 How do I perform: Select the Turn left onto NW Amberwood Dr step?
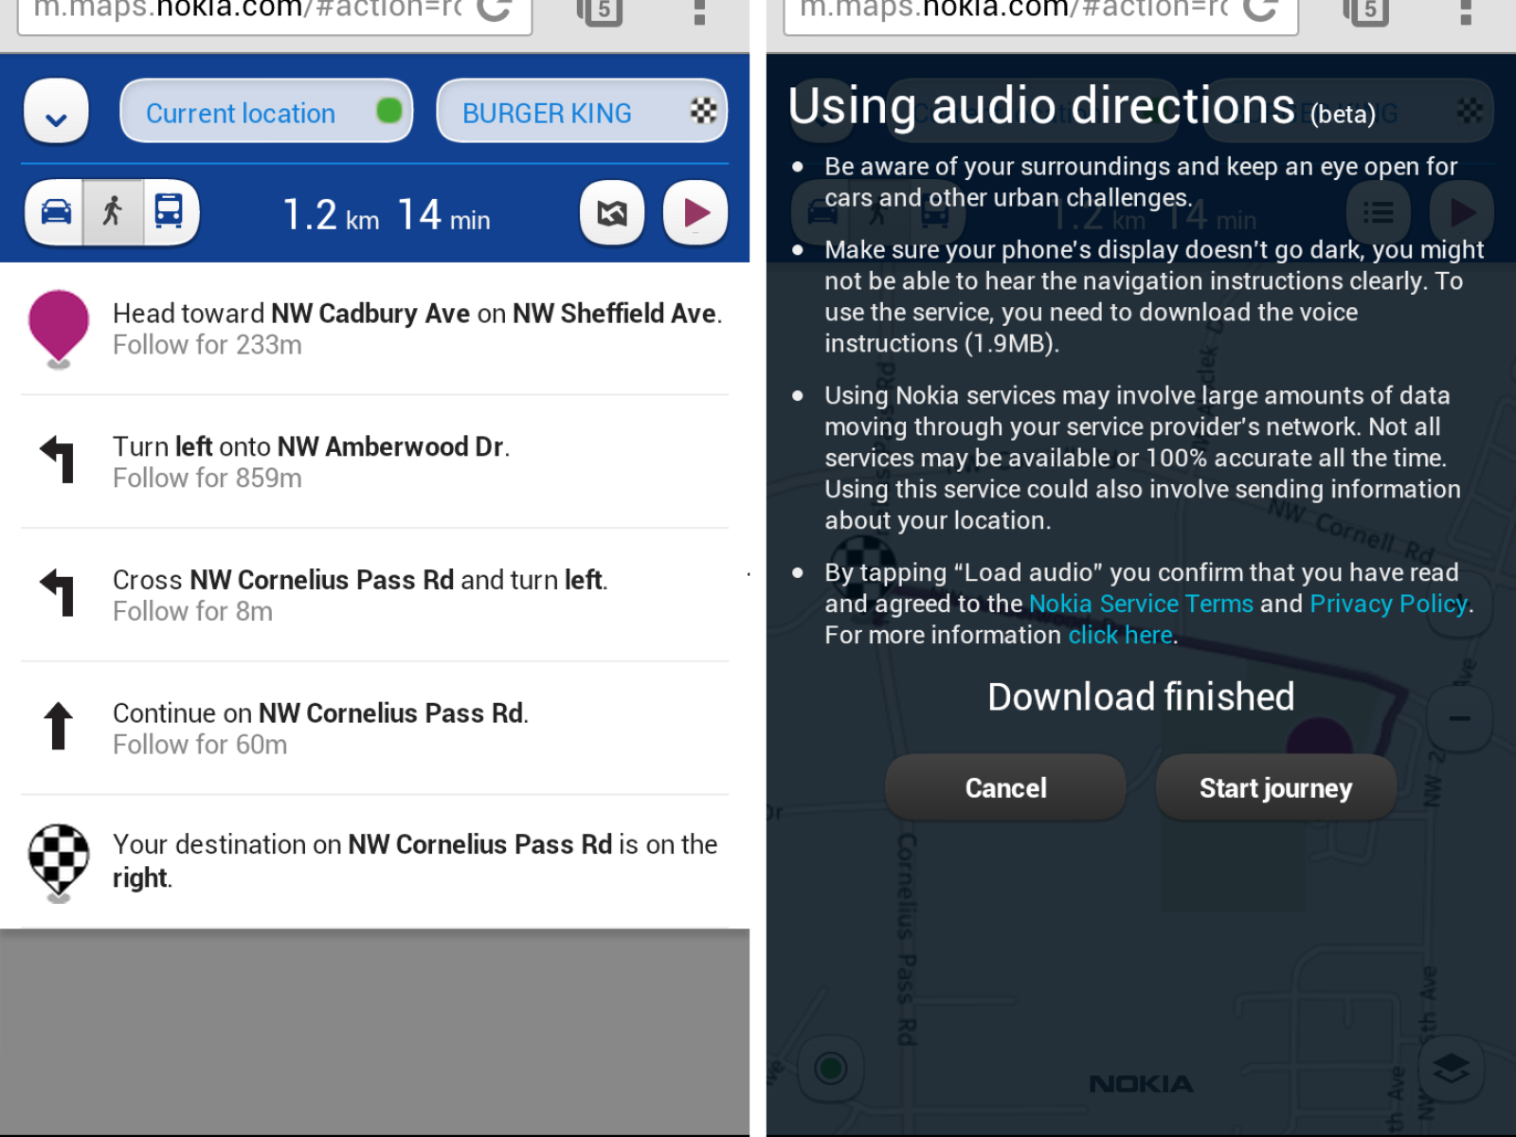click(x=374, y=461)
